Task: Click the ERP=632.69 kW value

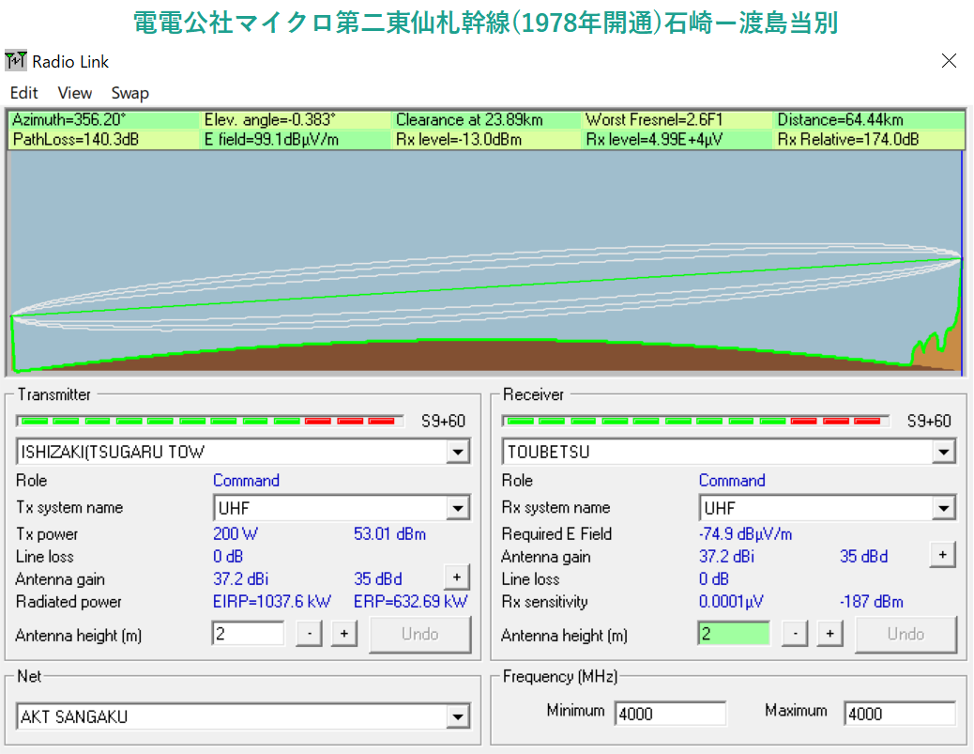Action: 411,602
